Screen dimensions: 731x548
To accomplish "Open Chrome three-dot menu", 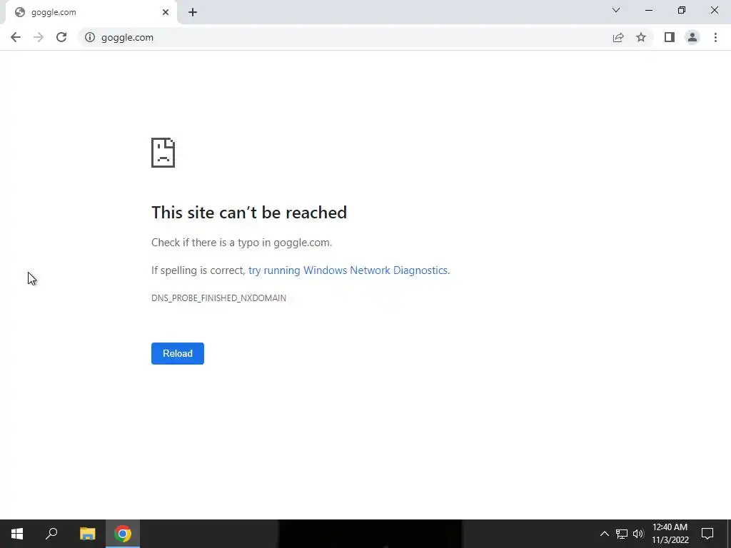I will [x=715, y=37].
